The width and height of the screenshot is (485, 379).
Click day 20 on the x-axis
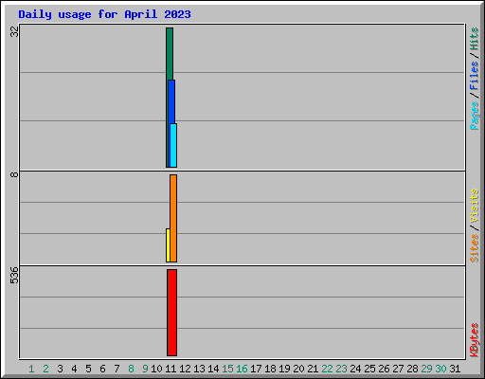click(298, 369)
